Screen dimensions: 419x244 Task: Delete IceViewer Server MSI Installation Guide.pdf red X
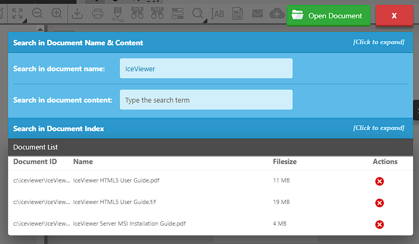(x=380, y=225)
